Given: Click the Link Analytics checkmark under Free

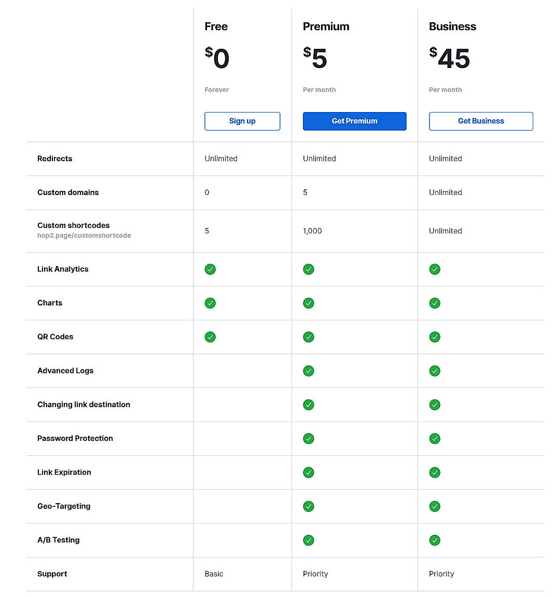Looking at the screenshot, I should pyautogui.click(x=210, y=269).
